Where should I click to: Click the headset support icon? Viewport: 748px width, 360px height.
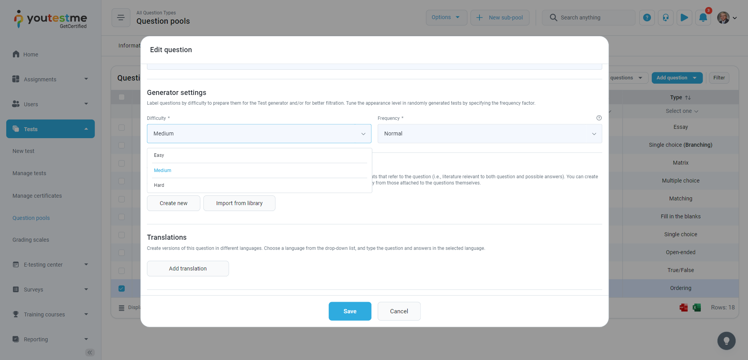tap(665, 18)
